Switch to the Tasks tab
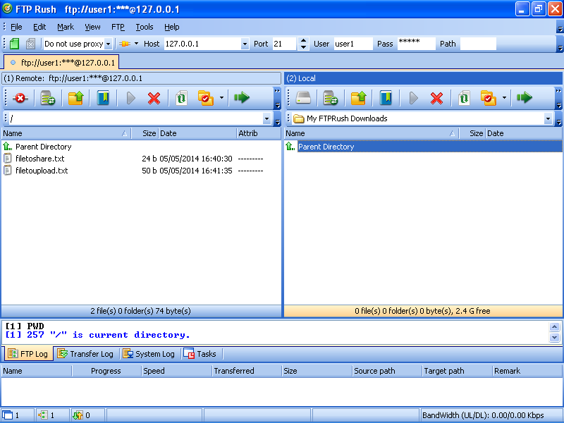 coord(201,353)
